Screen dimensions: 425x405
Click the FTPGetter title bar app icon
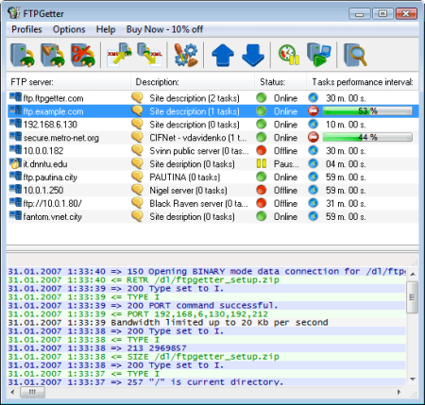(x=14, y=13)
